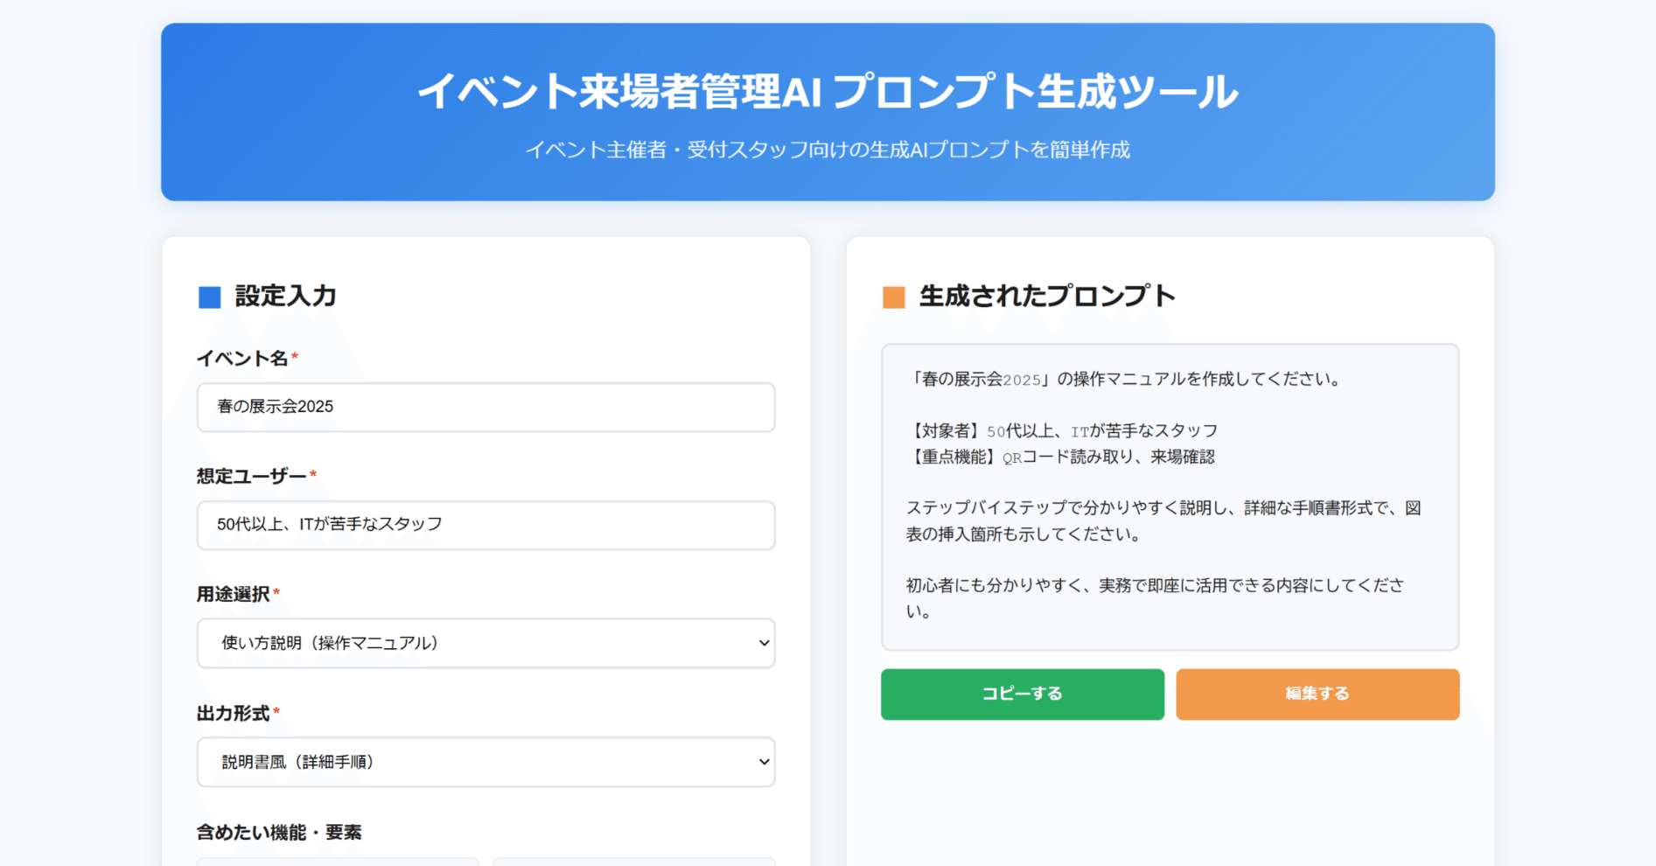Select the first option under 含めたい機能・要素
The height and width of the screenshot is (866, 1656).
337,863
